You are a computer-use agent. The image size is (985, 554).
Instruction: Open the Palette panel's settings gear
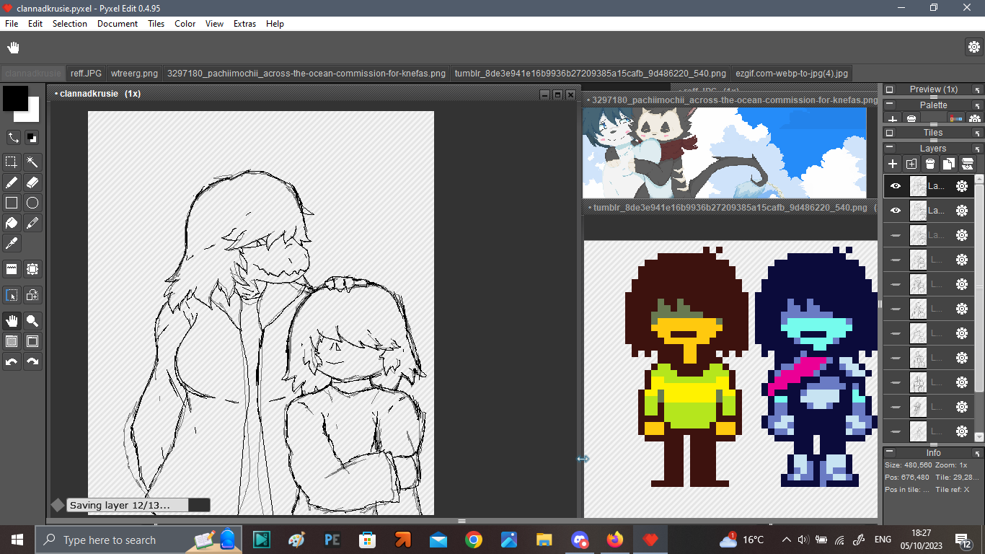[975, 119]
